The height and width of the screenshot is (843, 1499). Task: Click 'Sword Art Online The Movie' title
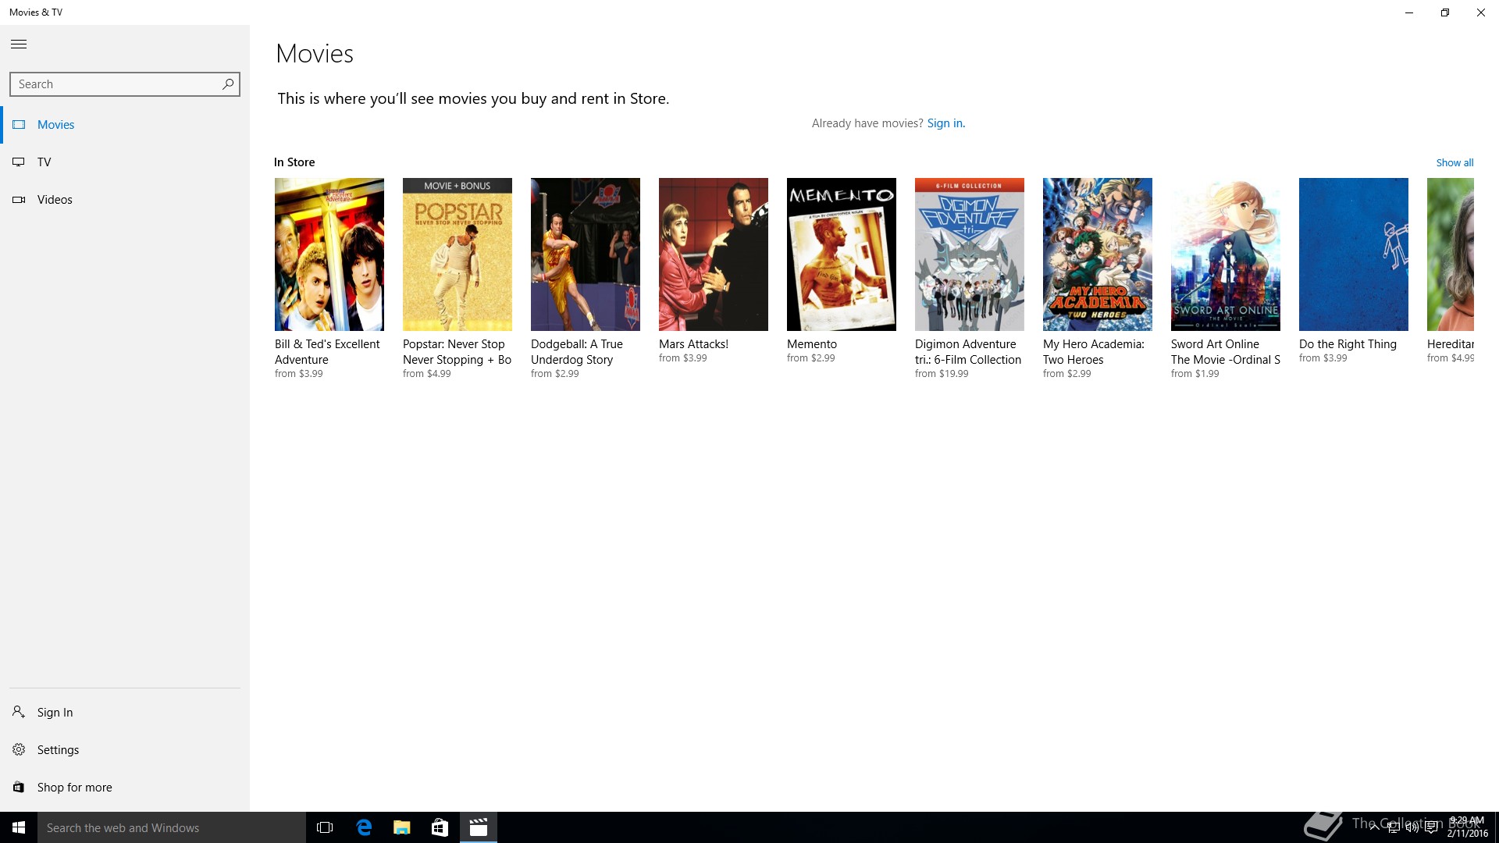pos(1226,352)
